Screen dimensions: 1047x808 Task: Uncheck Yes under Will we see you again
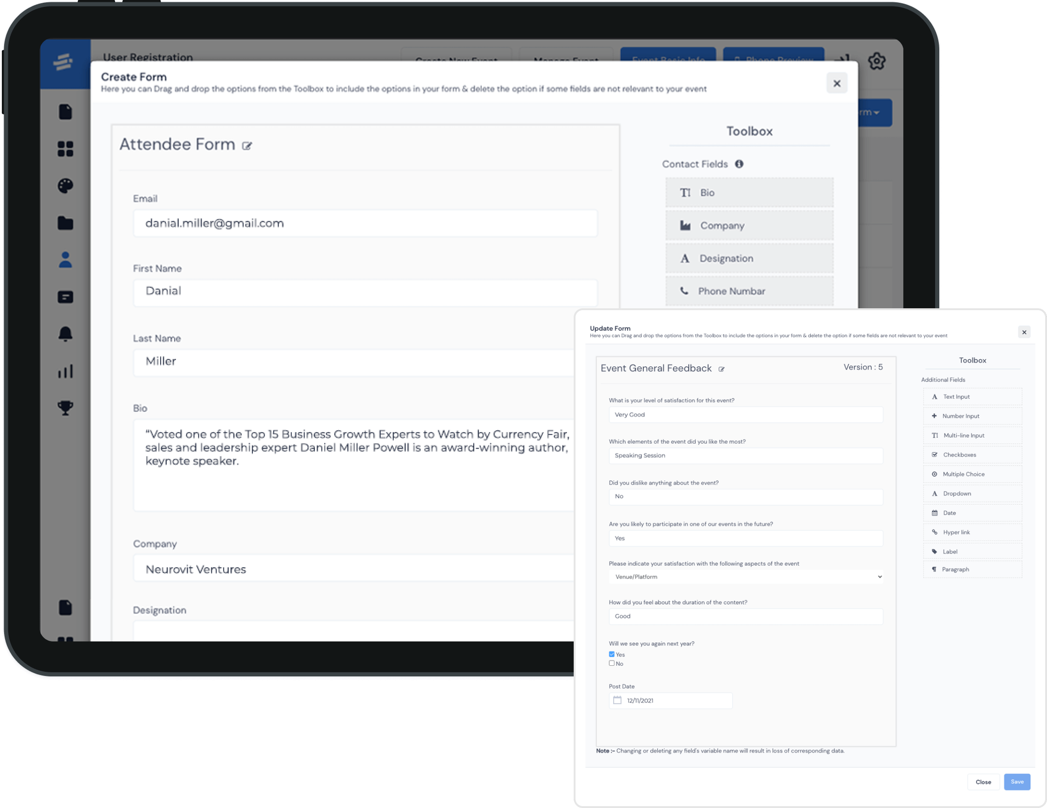coord(612,654)
